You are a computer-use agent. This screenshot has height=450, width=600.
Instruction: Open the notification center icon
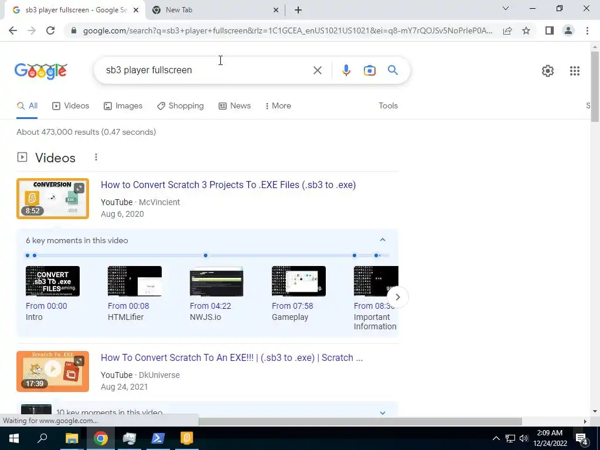pyautogui.click(x=581, y=438)
